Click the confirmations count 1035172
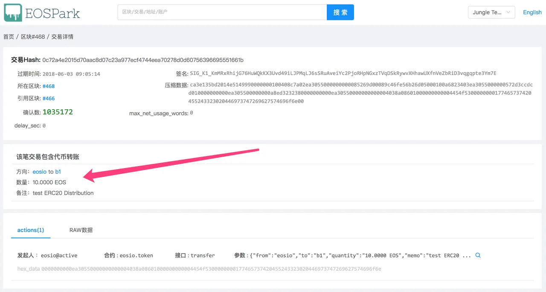The width and height of the screenshot is (546, 292). click(58, 112)
